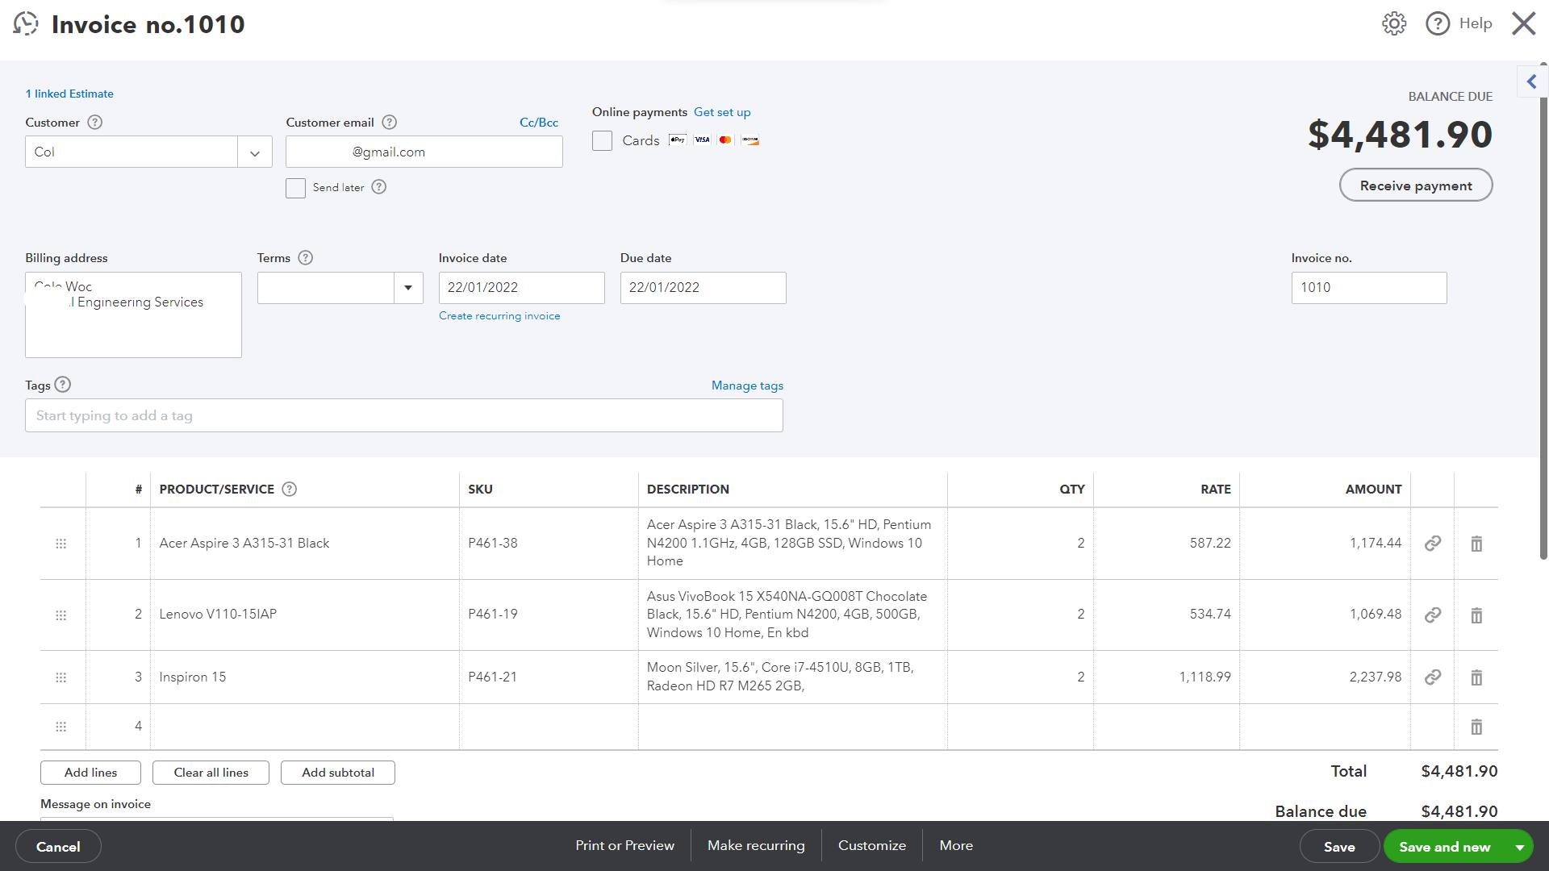Open Customize footer option
The height and width of the screenshot is (871, 1549).
click(872, 845)
